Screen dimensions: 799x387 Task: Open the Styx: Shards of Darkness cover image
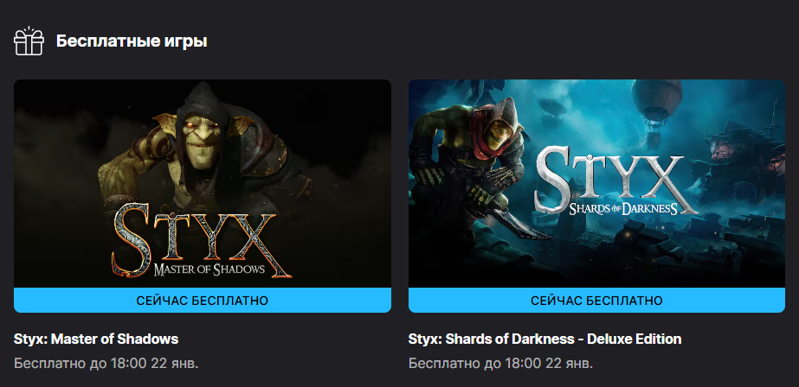click(596, 184)
